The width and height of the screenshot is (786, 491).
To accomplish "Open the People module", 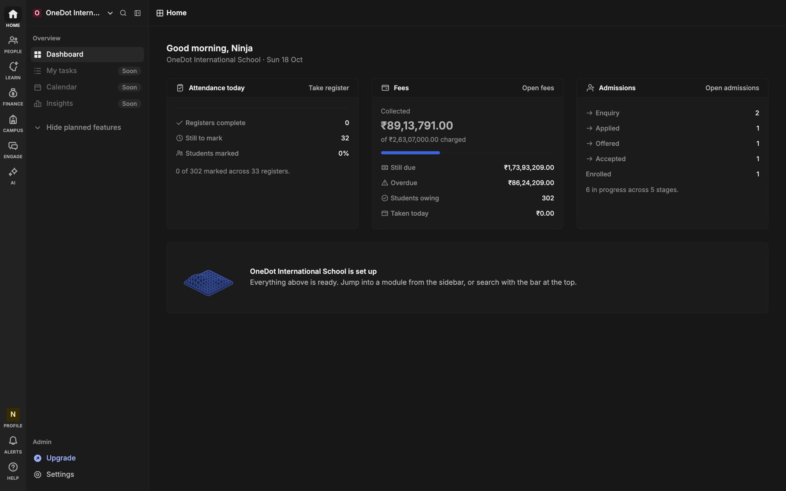I will click(x=13, y=44).
